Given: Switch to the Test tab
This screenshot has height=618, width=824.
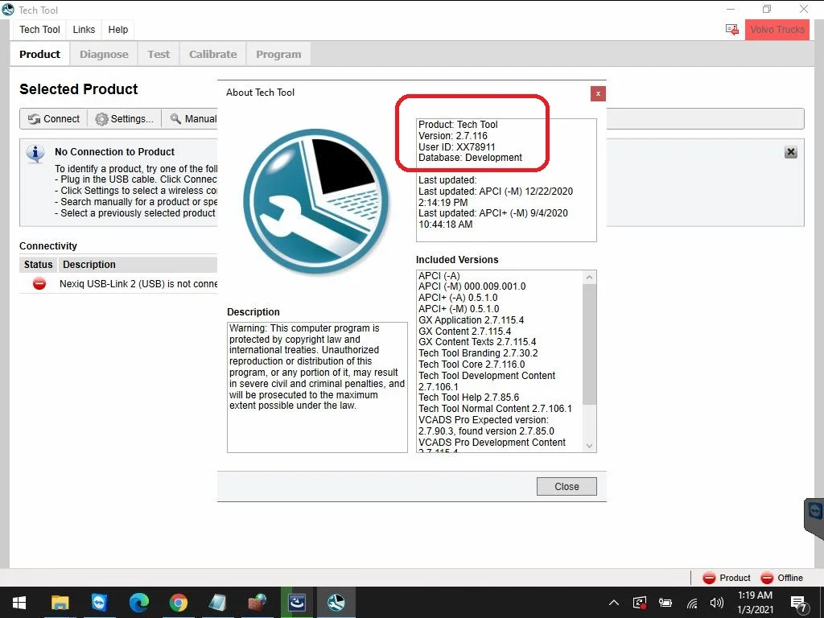Looking at the screenshot, I should pos(159,54).
